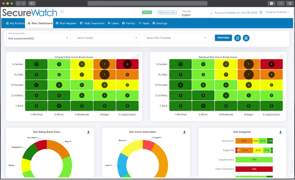
Task: Export the report as PDF
Action: (237, 38)
